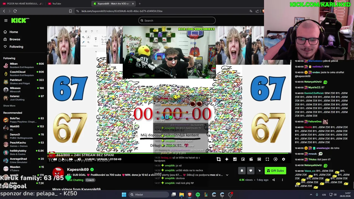This screenshot has width=354, height=199.
Task: Open DanucD PUBG recommended channel
Action: tap(24, 136)
